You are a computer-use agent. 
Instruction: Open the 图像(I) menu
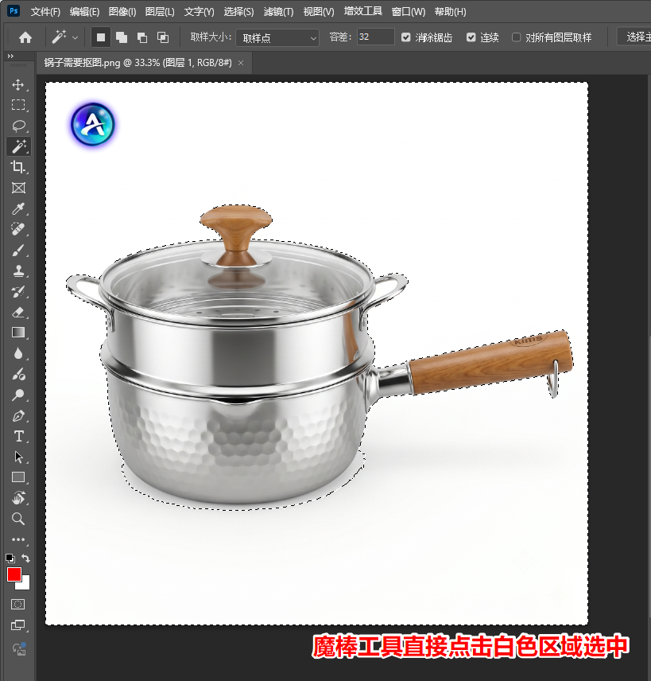pyautogui.click(x=122, y=12)
